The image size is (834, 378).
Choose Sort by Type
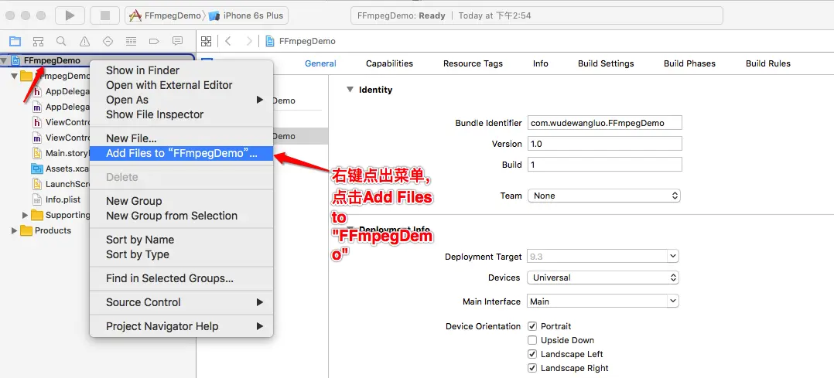[x=181, y=254]
